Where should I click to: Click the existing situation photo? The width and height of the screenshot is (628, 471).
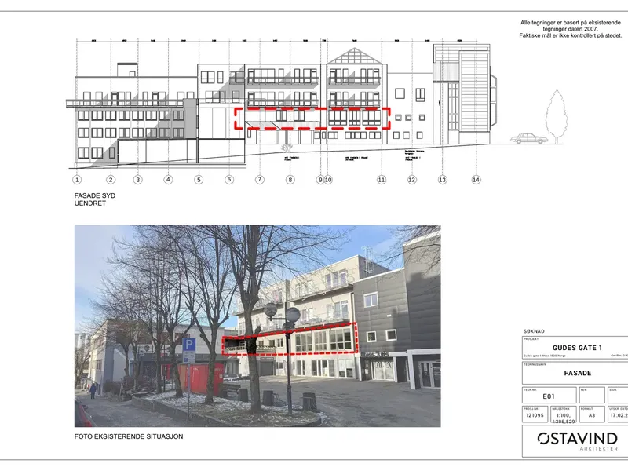257,326
